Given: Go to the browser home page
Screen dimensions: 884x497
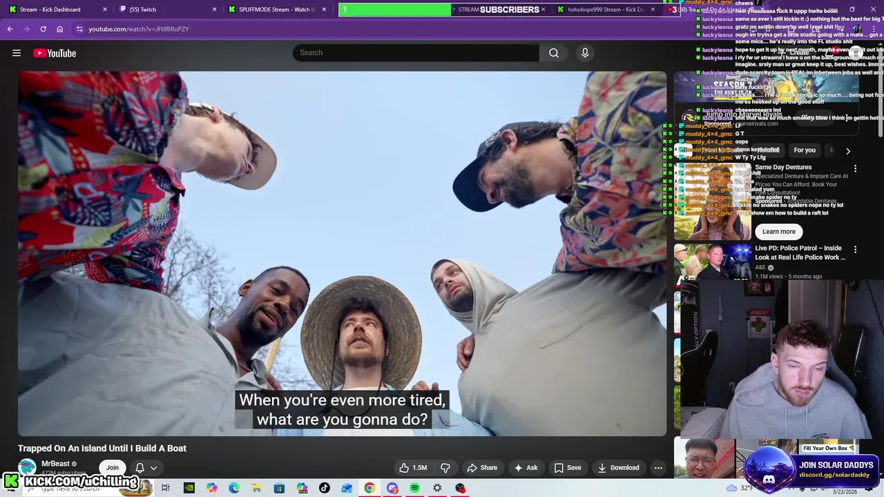Looking at the screenshot, I should [59, 29].
